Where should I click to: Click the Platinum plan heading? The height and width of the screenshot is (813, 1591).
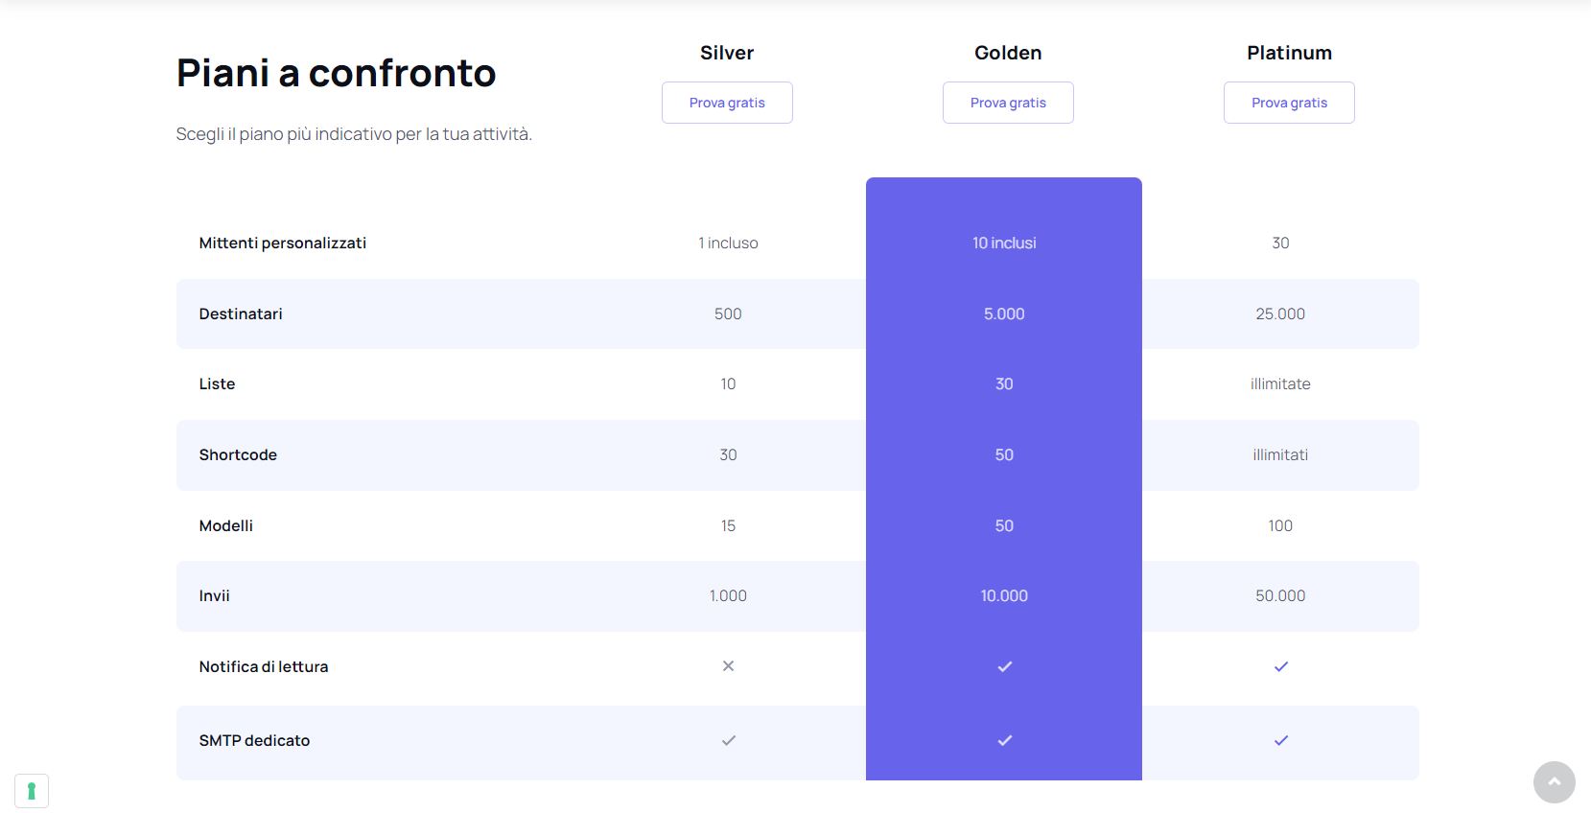pyautogui.click(x=1289, y=53)
